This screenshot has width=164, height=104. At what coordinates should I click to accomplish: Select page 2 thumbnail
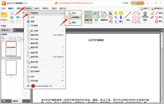point(11,68)
